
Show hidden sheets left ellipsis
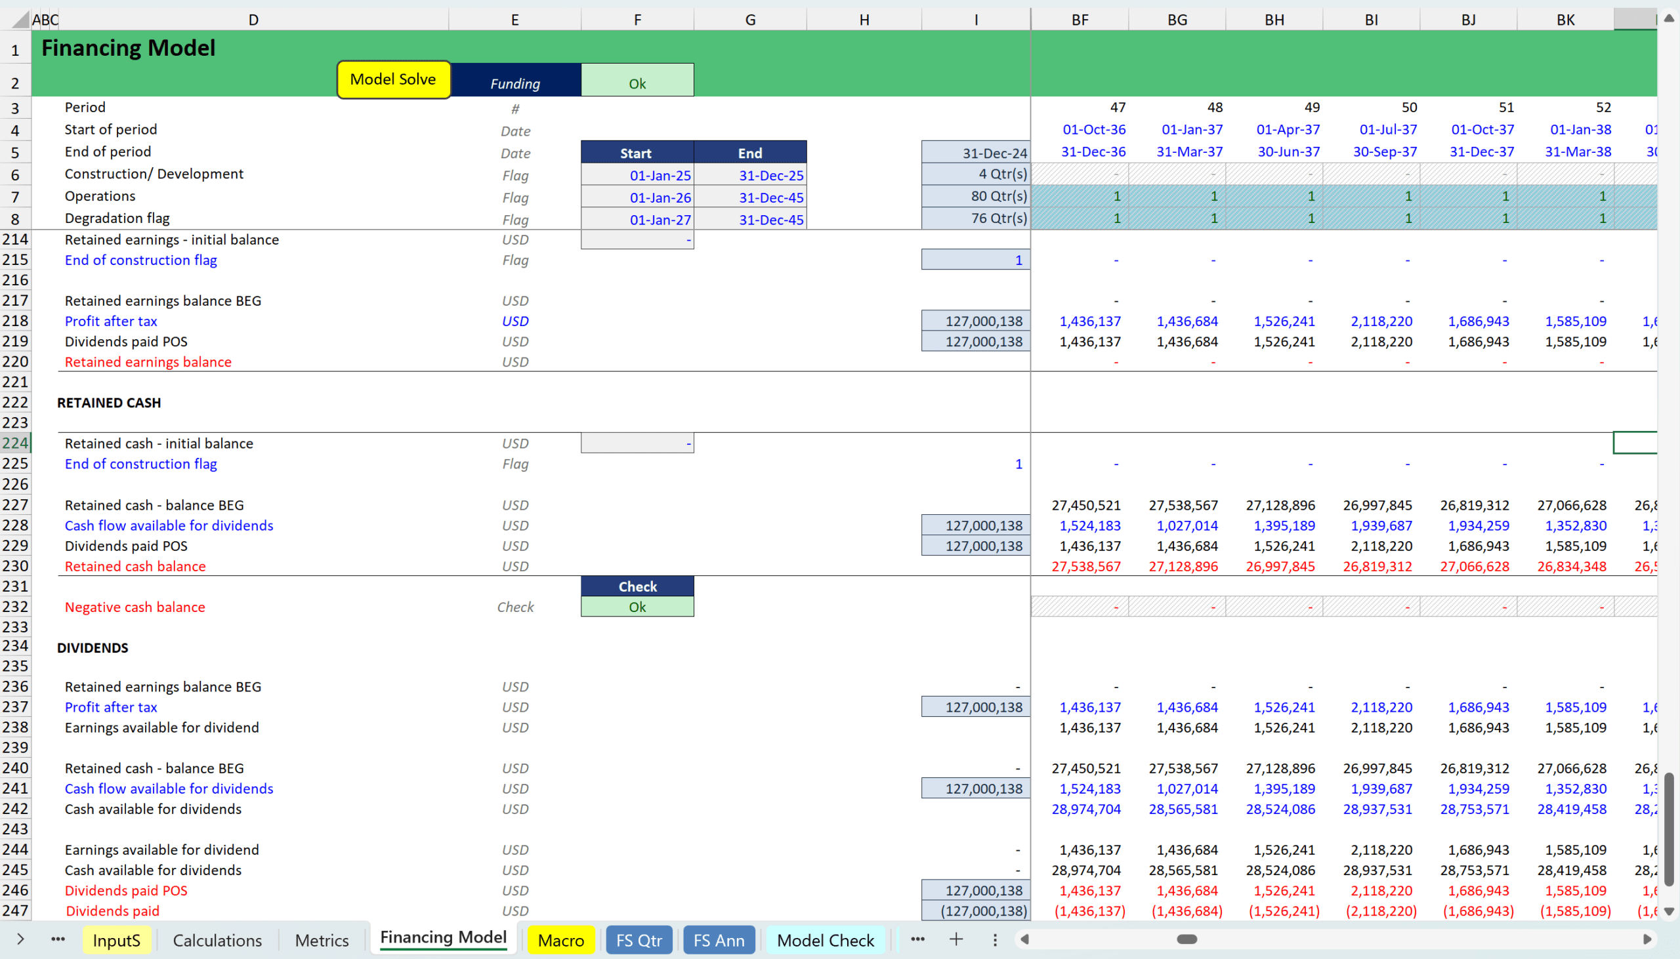(58, 939)
